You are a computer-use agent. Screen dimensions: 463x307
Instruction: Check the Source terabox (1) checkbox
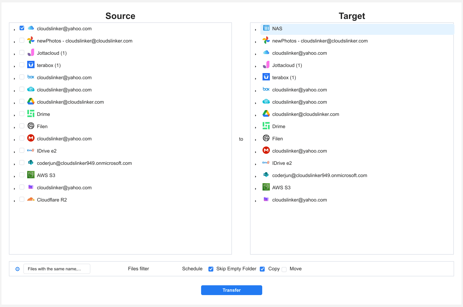22,65
